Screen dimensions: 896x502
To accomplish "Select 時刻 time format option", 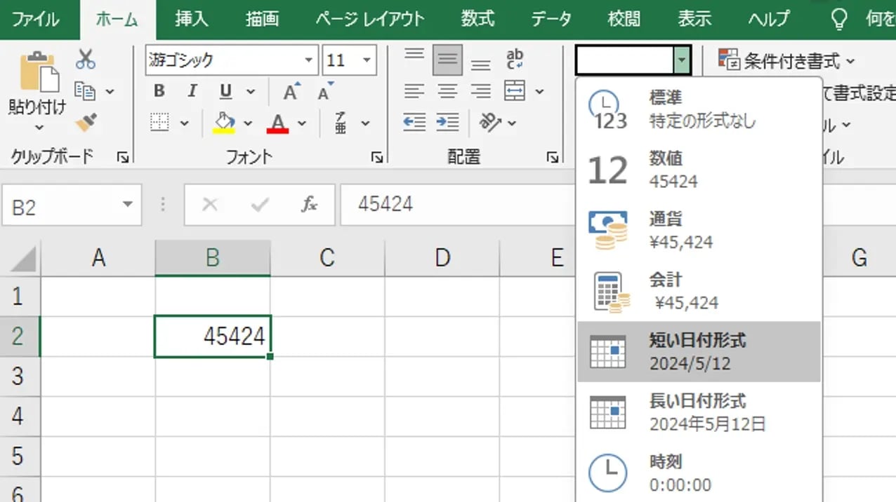I will [x=699, y=473].
